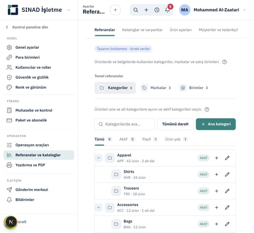Open Para birimleri in the sidebar
Screen dimensions: 254x233
[x=39, y=58]
